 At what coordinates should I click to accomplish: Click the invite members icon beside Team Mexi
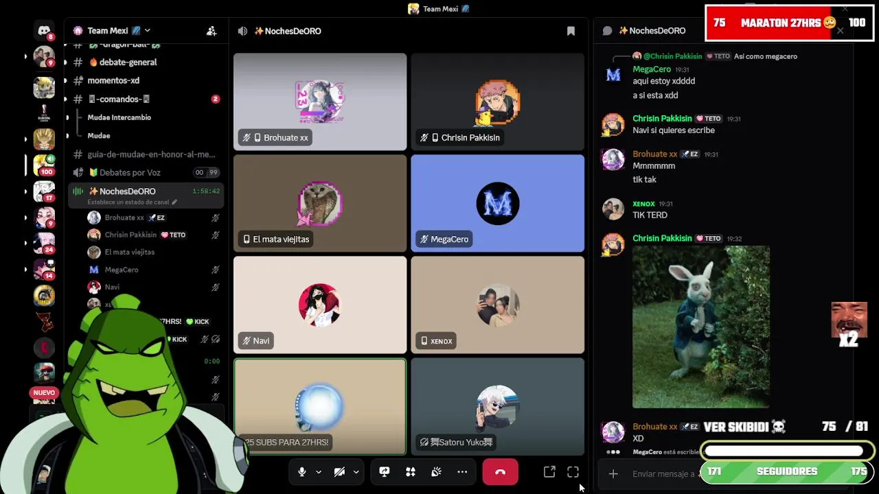tap(212, 31)
